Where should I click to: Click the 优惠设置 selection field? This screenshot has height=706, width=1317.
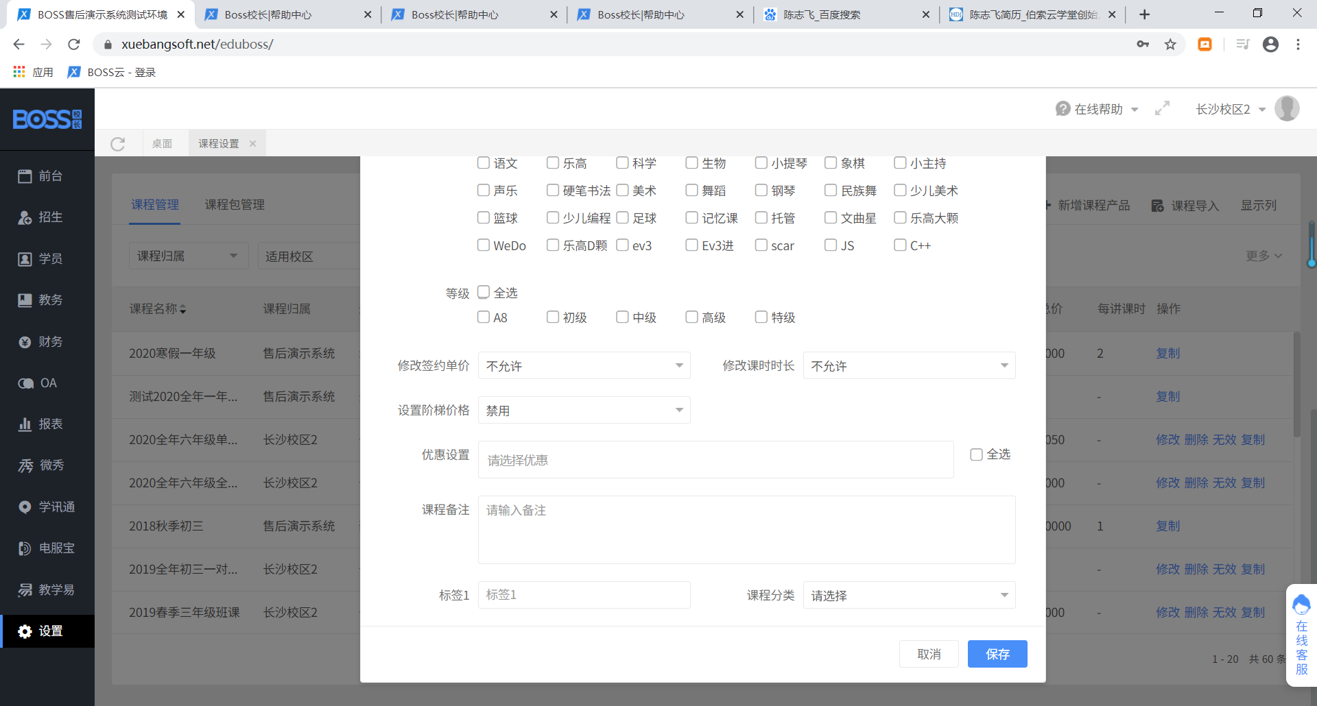715,459
